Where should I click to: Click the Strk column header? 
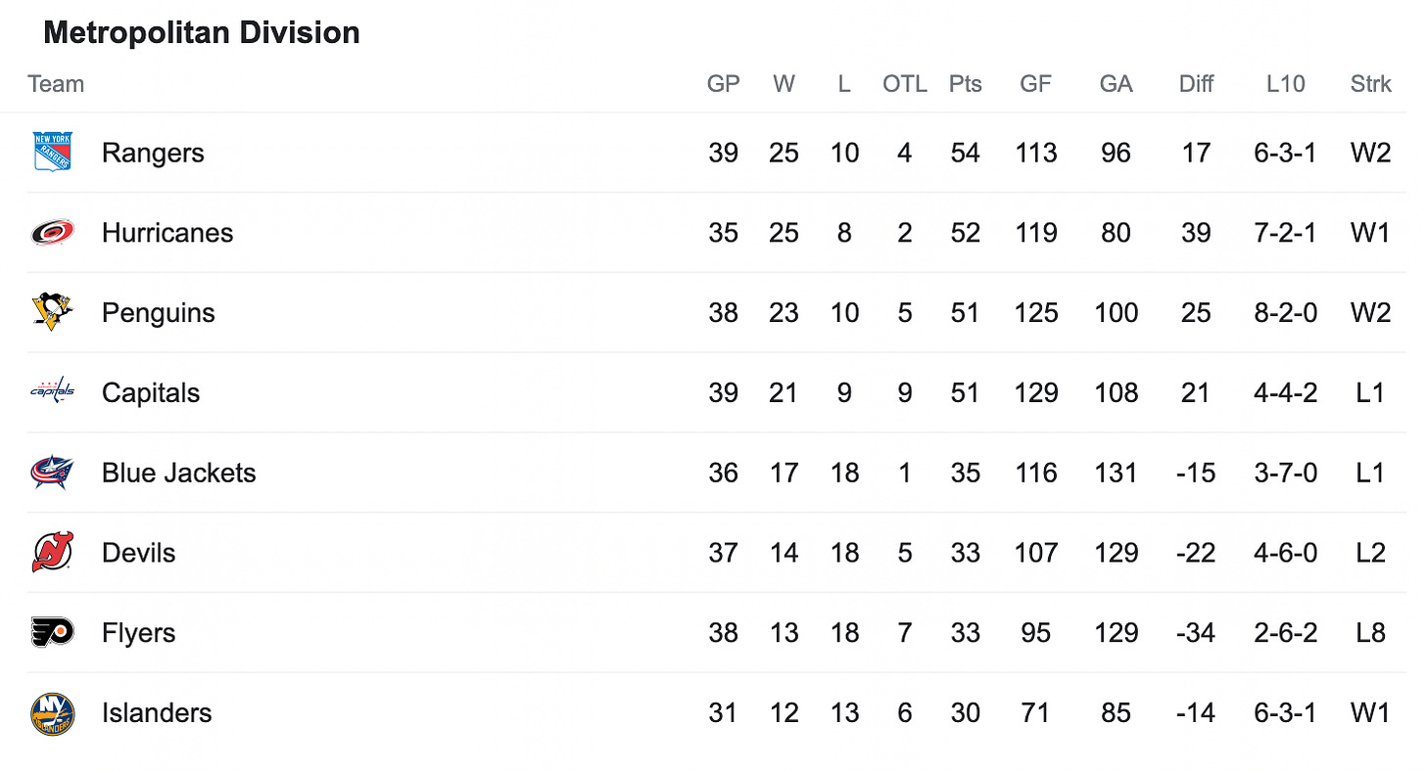pos(1370,84)
